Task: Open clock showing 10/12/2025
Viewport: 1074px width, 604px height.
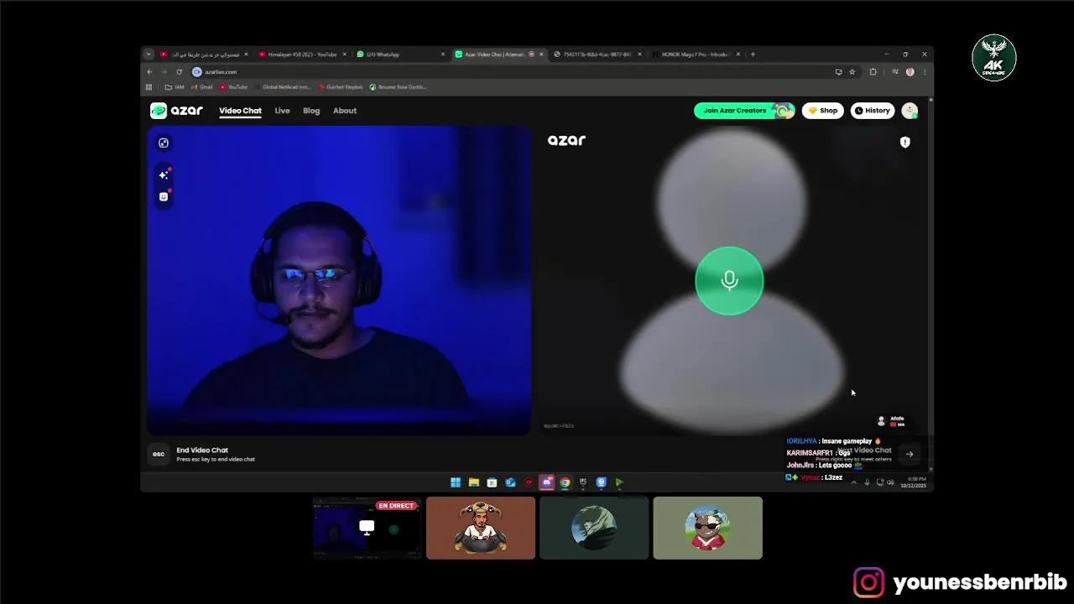Action: point(913,482)
